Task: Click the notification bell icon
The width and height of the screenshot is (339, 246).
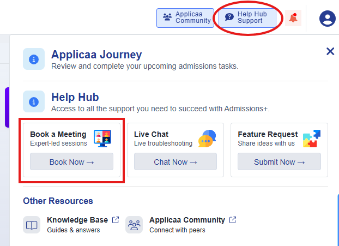Action: point(293,18)
